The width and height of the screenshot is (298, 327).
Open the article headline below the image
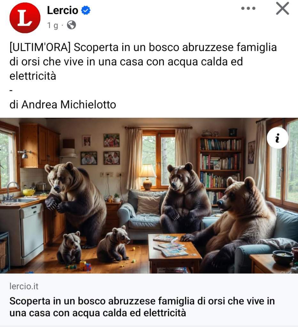click(x=142, y=307)
